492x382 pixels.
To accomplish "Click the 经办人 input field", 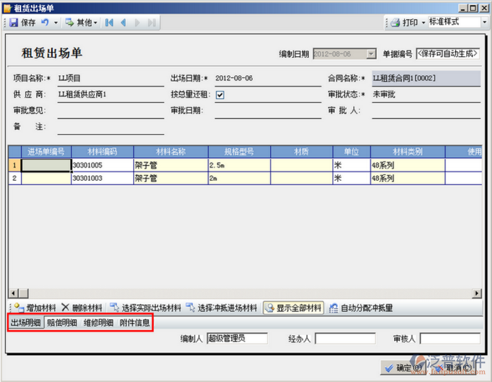I will click(345, 338).
